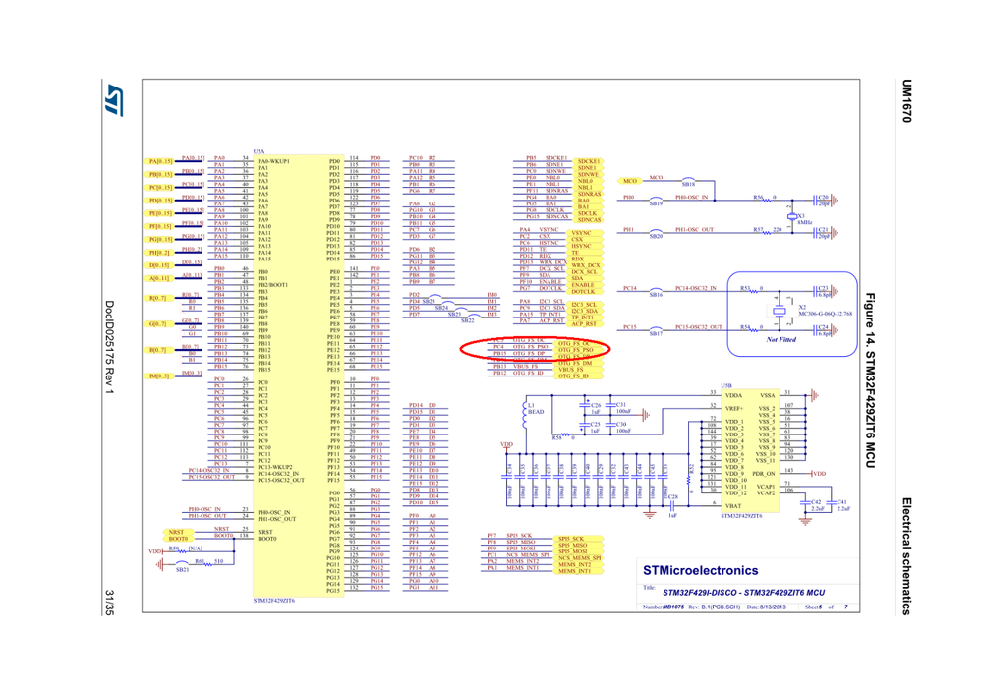Click the yellow MCO port tag

[630, 181]
